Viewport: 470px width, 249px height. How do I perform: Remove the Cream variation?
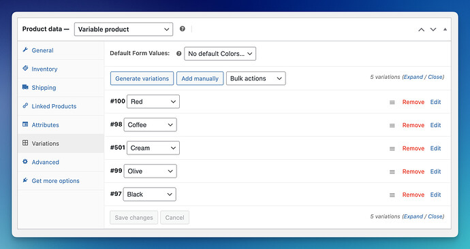[413, 148]
